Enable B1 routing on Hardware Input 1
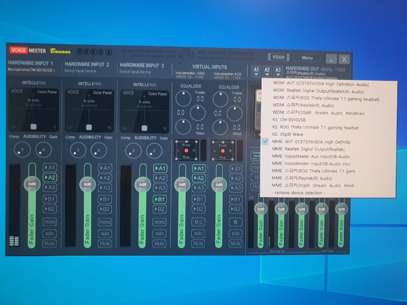 coord(50,199)
